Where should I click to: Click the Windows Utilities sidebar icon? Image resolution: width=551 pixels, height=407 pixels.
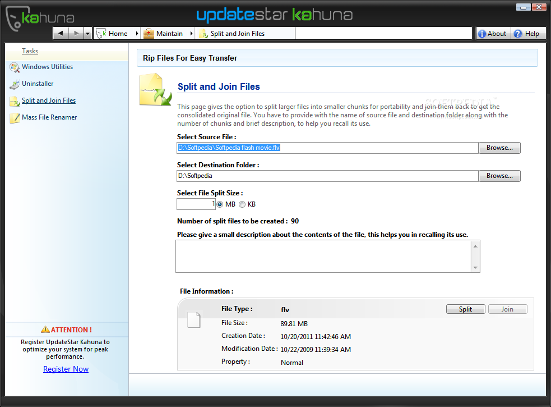tap(15, 67)
